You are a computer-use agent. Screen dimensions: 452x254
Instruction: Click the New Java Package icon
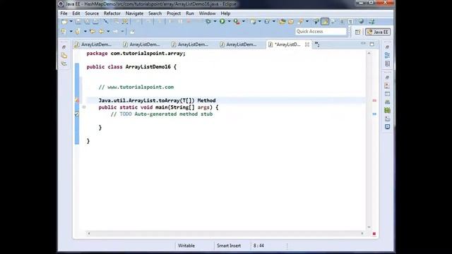tap(253, 22)
